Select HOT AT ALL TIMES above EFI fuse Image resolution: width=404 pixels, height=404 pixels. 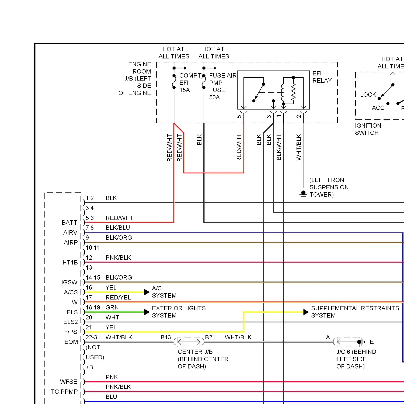[174, 53]
